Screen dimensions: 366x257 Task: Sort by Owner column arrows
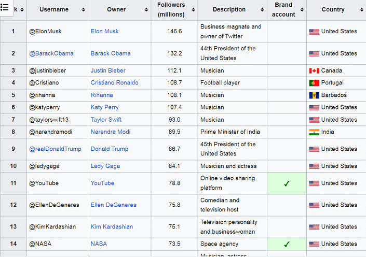click(146, 9)
